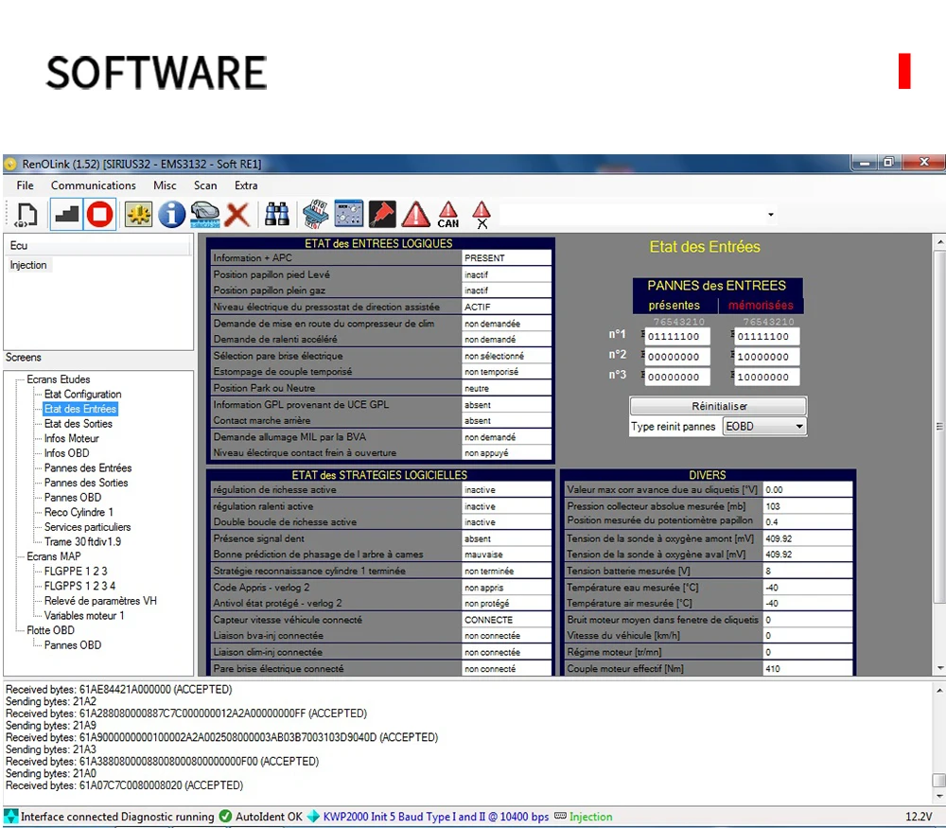Image resolution: width=946 pixels, height=828 pixels.
Task: Select Pannes des Entrées in tree
Action: tap(87, 467)
